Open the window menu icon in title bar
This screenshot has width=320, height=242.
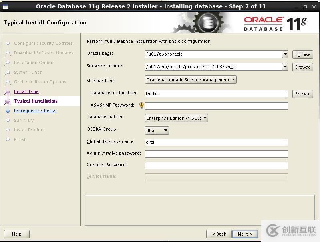6,6
